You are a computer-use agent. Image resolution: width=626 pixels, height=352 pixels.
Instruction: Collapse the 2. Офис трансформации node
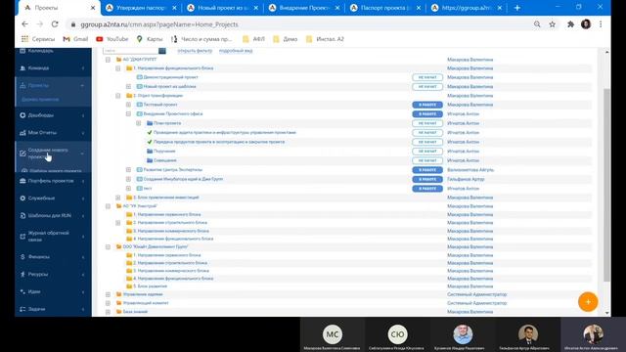coord(117,96)
